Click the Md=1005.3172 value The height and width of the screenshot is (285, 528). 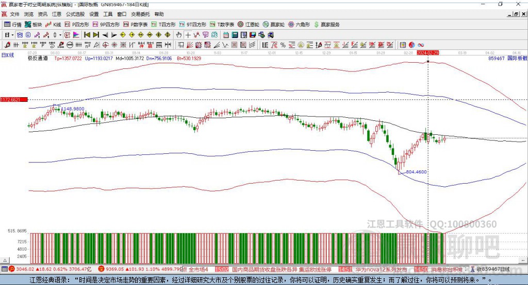(x=129, y=58)
